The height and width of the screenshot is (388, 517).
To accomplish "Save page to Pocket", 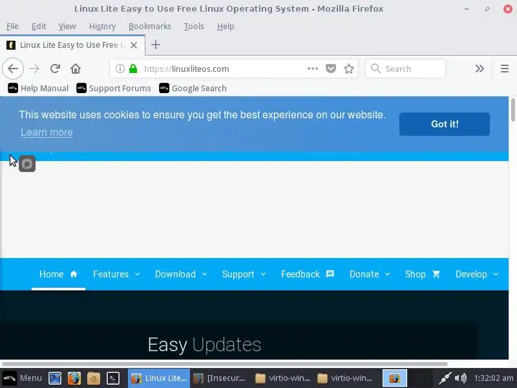I will point(331,69).
